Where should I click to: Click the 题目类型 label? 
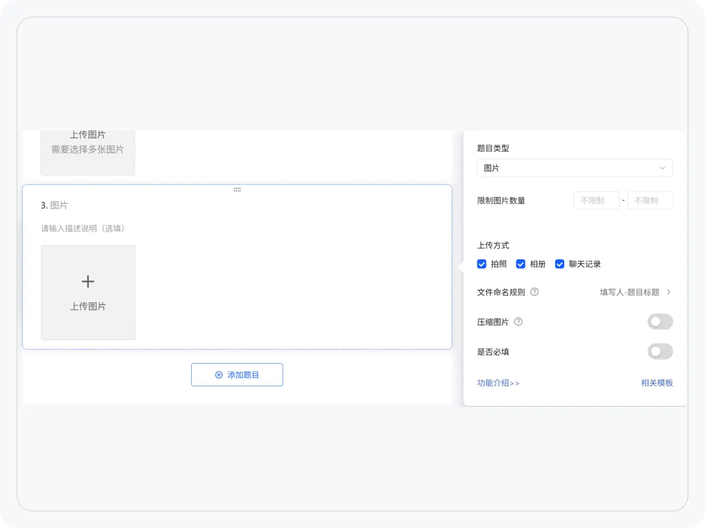pos(493,148)
